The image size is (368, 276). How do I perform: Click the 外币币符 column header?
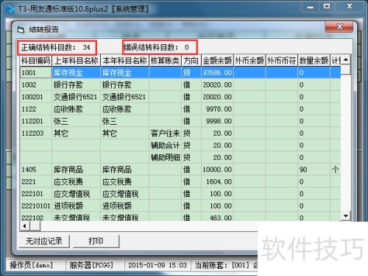282,61
